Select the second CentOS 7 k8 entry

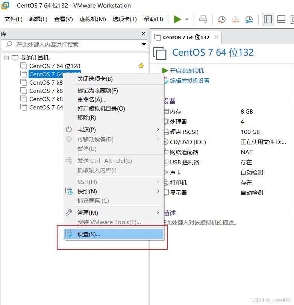tap(46, 91)
